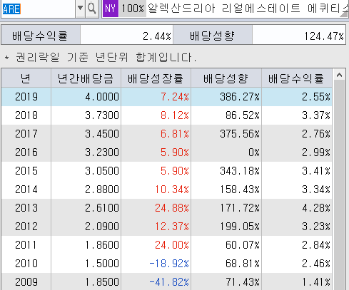Select the 2017 row year cell
The width and height of the screenshot is (349, 290).
(x=26, y=134)
